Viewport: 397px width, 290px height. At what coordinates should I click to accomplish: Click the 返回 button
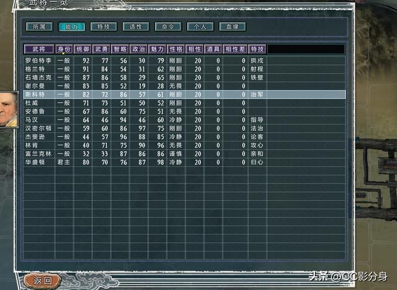click(x=43, y=280)
